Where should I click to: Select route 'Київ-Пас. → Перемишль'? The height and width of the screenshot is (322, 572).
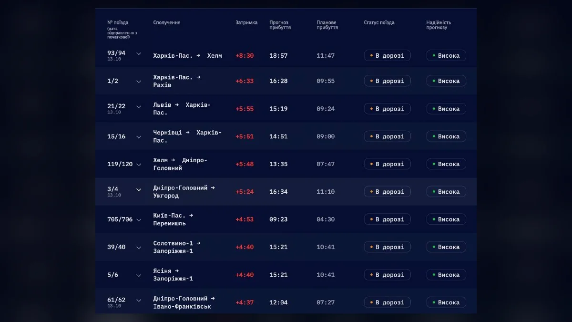[174, 219]
